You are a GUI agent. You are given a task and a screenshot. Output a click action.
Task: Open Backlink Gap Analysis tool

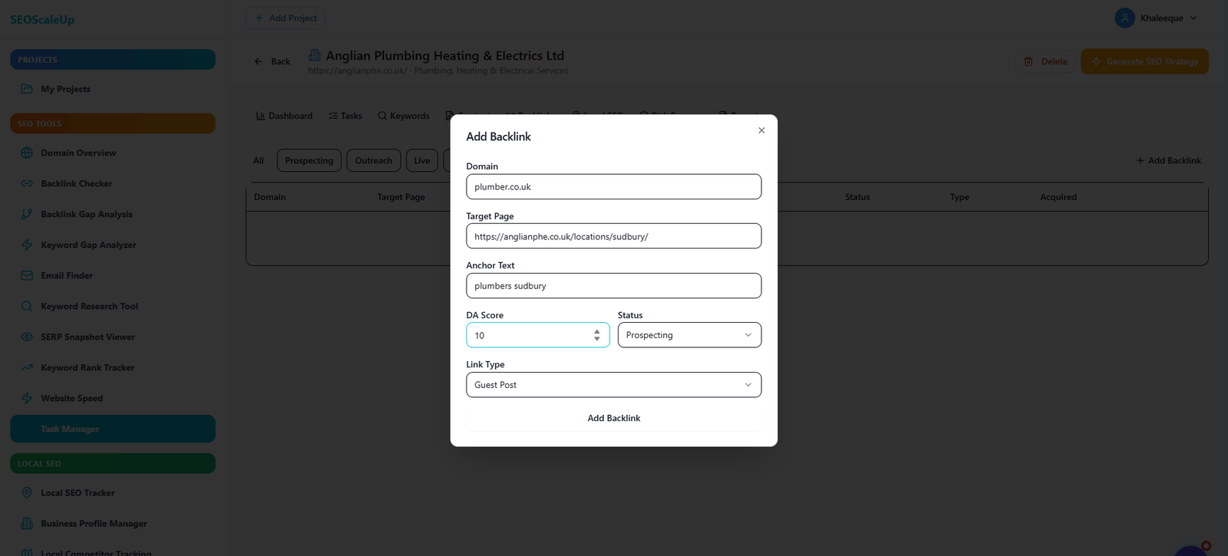[x=112, y=214]
